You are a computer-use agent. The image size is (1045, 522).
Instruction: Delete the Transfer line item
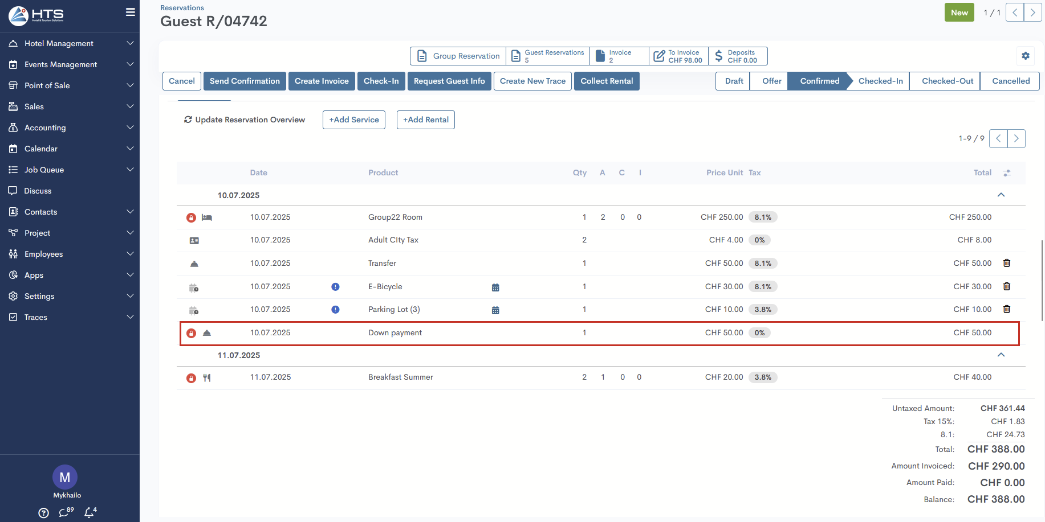[x=1006, y=263]
